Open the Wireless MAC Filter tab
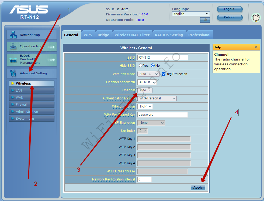Viewport: 264px width, 201px height. point(132,35)
